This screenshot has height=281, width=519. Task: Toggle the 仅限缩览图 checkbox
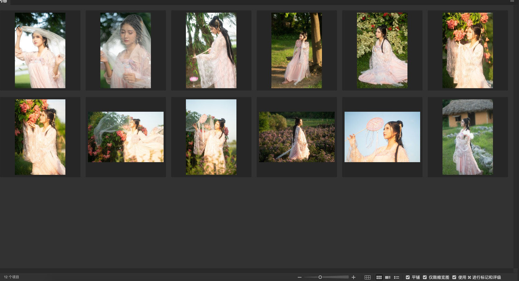[425, 277]
